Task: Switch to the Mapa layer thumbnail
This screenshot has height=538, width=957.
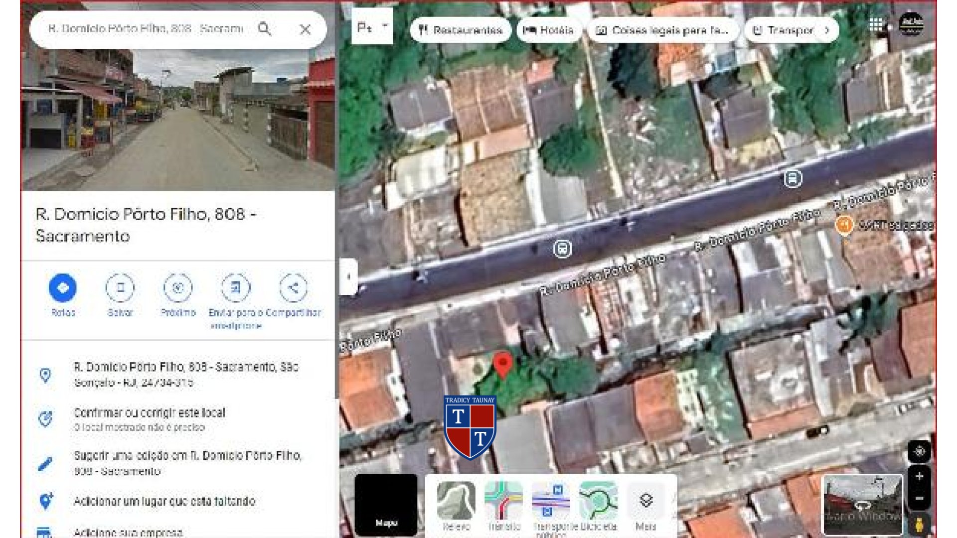Action: pyautogui.click(x=386, y=505)
